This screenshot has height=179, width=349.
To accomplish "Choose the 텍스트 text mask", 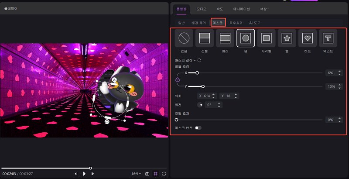I will point(328,38).
